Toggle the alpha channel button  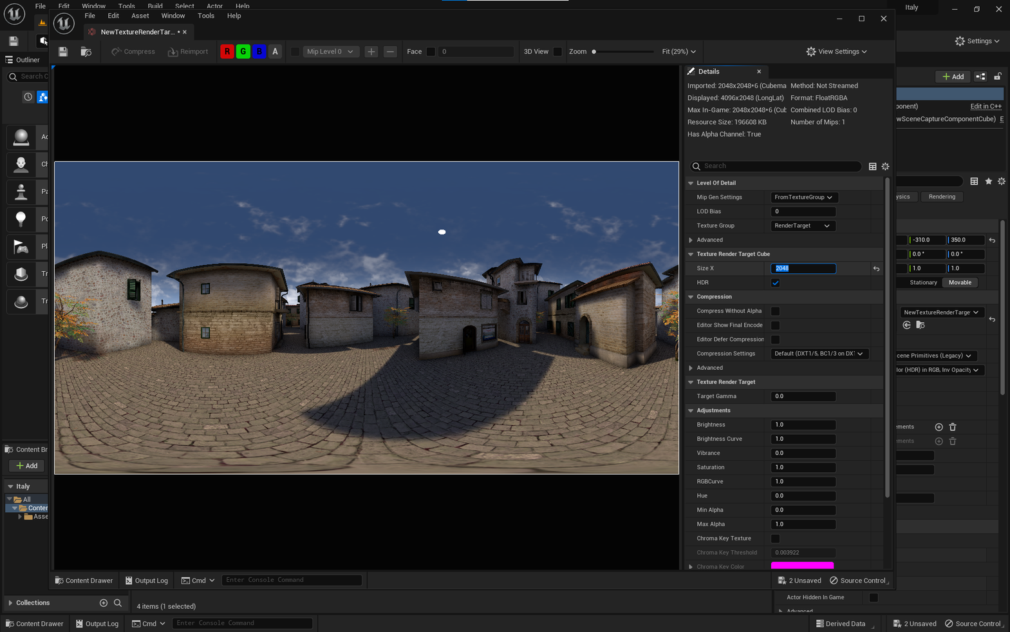tap(275, 52)
